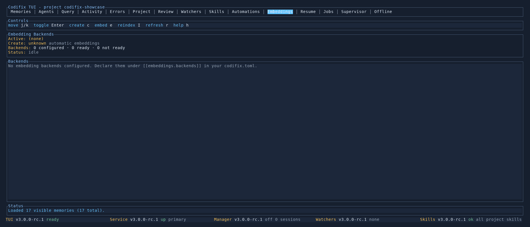Click the 'help' control hint
Screen dimensions: 530x227
181,25
